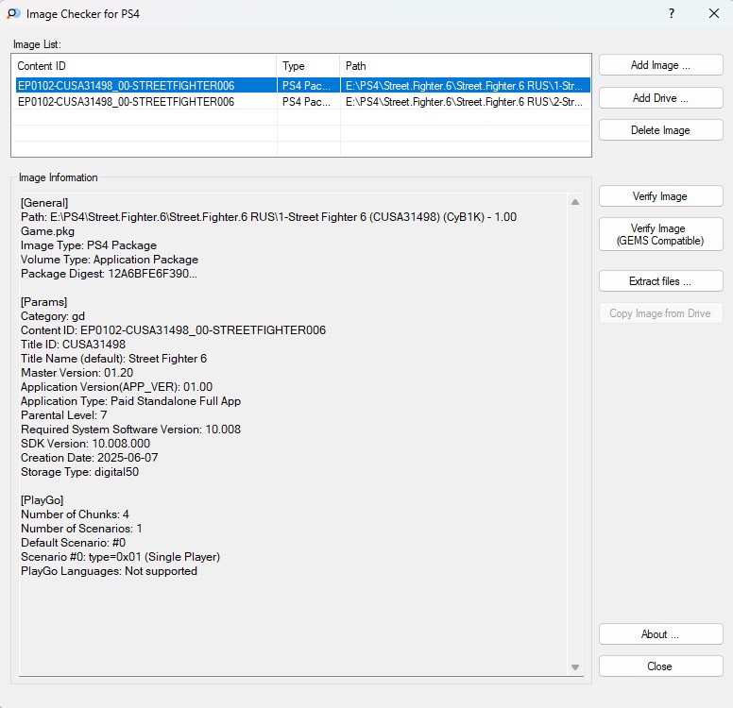The width and height of the screenshot is (733, 708).
Task: Click the Add Drive button
Action: [660, 97]
